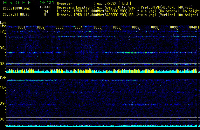Click the meteor count value 94

[x=46, y=11]
